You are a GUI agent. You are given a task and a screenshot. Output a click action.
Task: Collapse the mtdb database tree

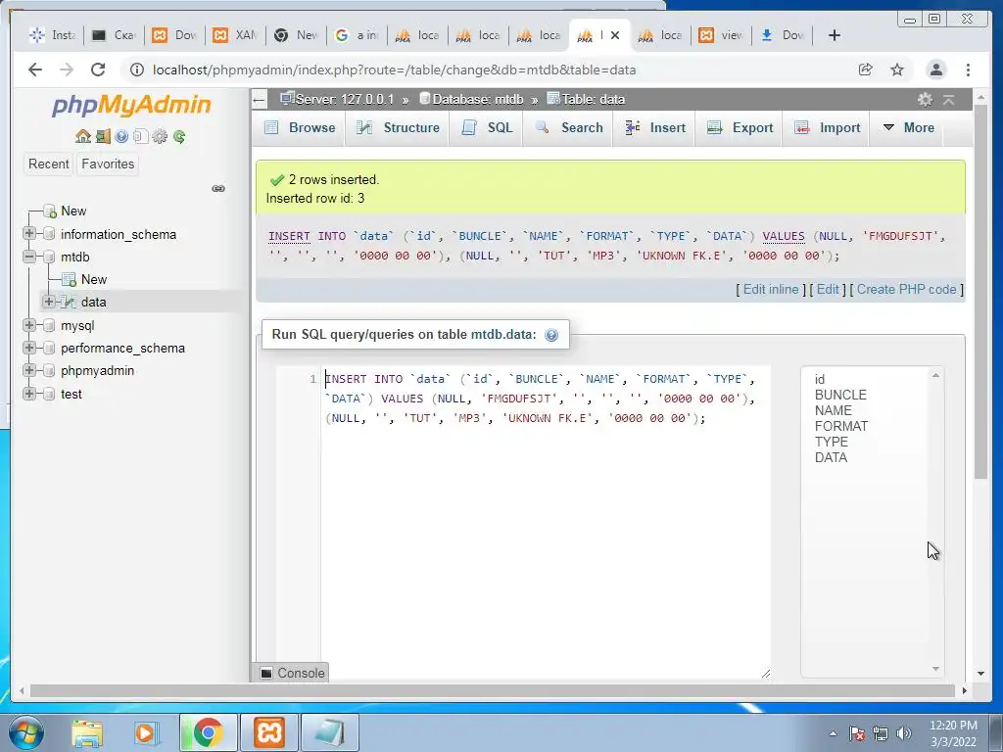point(28,257)
